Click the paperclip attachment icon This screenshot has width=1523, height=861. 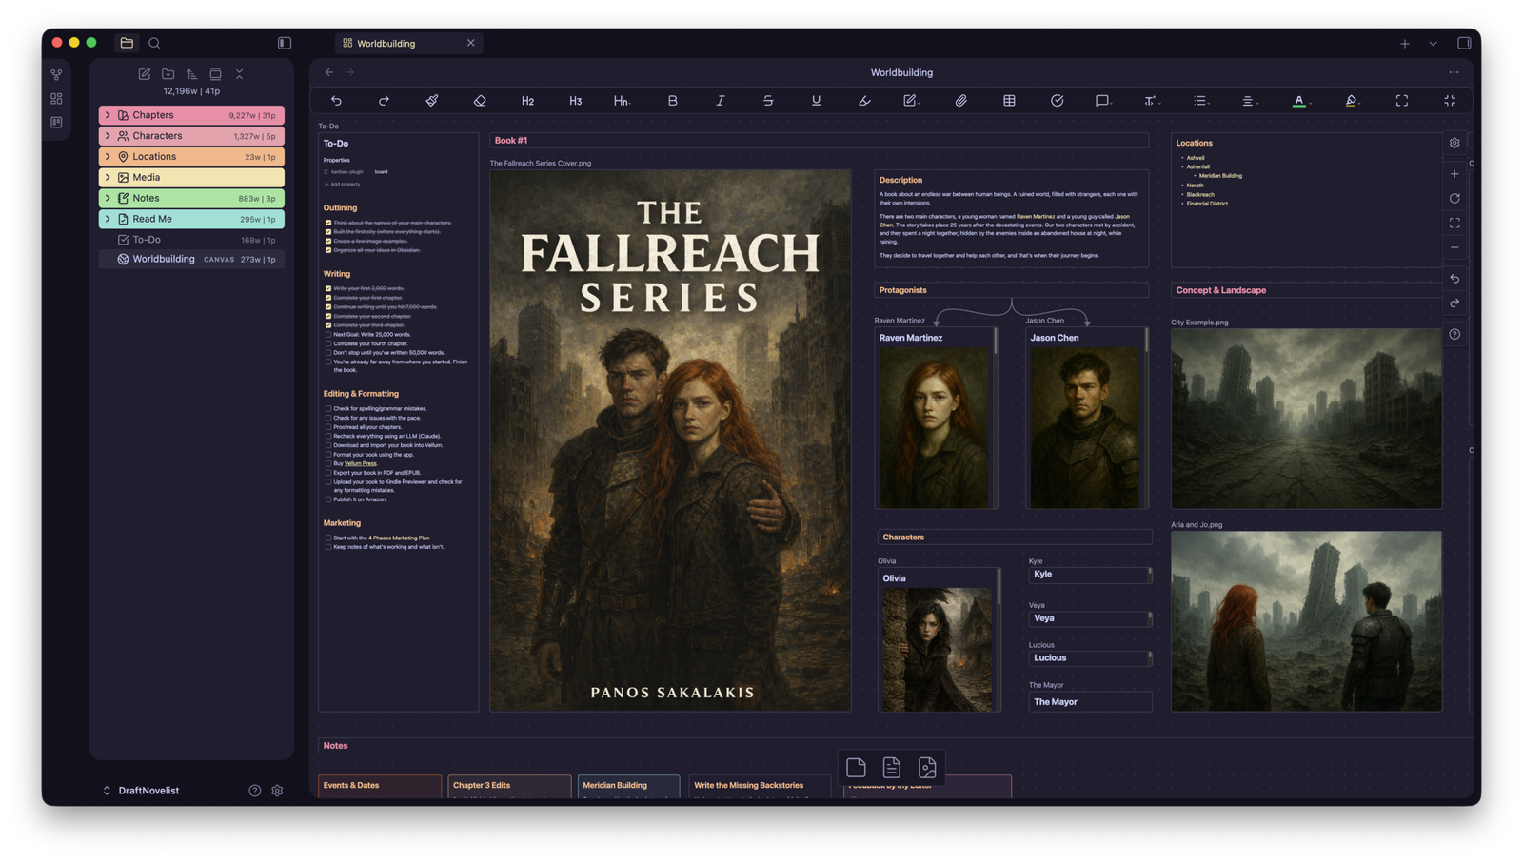(960, 101)
